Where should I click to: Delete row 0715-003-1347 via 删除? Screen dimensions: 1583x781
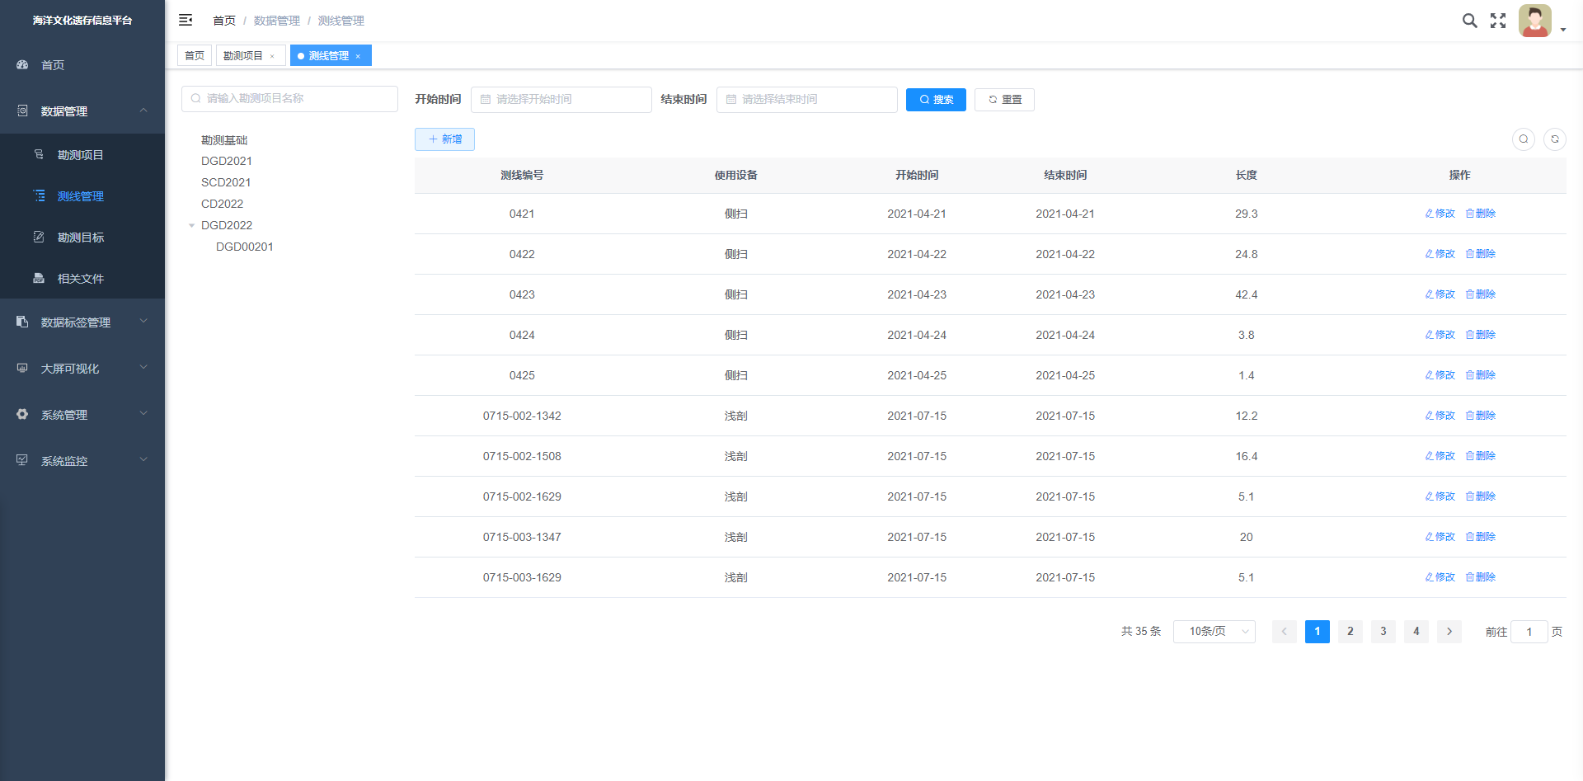click(x=1481, y=537)
